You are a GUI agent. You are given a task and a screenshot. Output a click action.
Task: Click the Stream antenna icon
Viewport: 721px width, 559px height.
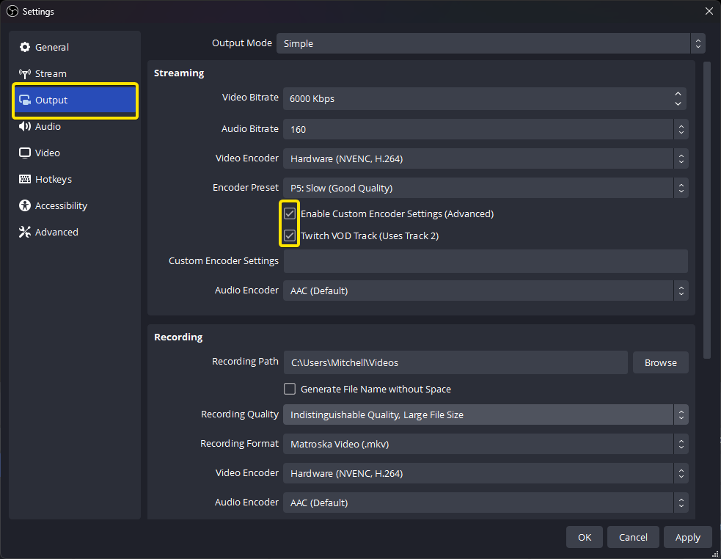25,73
